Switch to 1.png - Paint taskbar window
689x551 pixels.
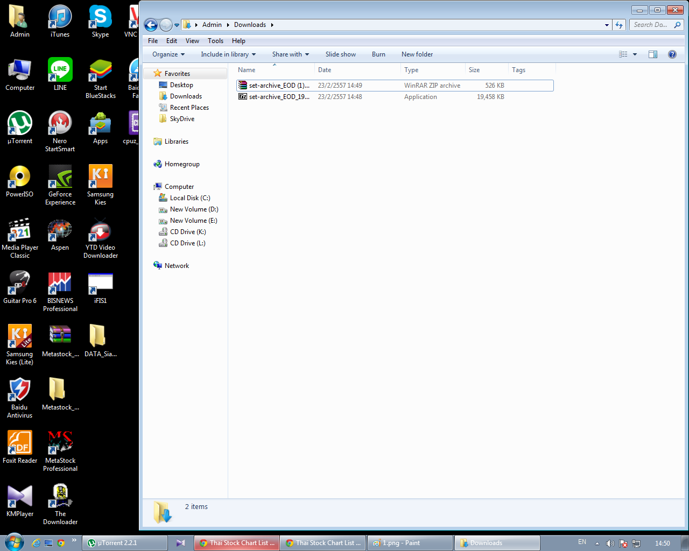(410, 543)
